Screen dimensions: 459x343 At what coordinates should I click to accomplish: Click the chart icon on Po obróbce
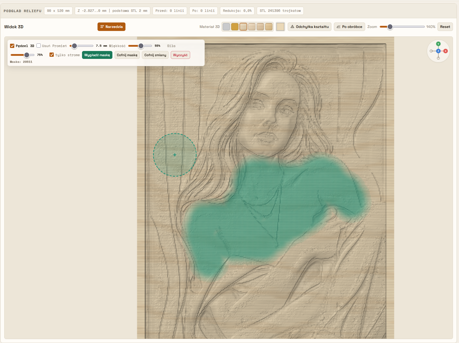tap(339, 27)
